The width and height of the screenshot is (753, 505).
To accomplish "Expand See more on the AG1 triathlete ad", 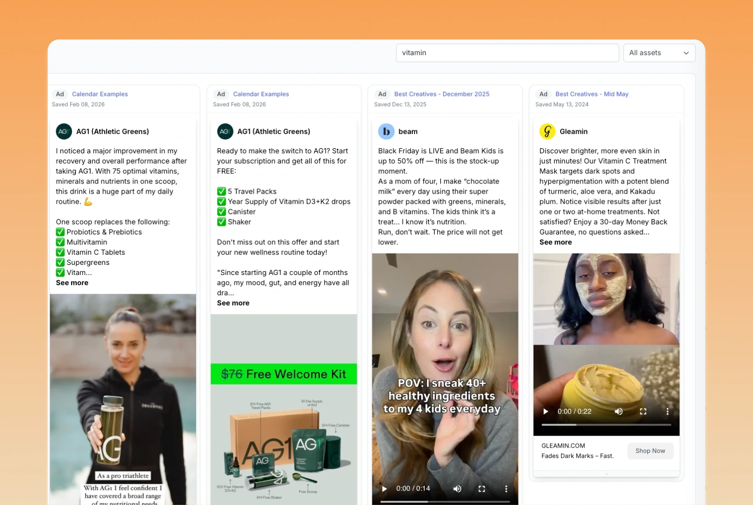I will [x=72, y=283].
